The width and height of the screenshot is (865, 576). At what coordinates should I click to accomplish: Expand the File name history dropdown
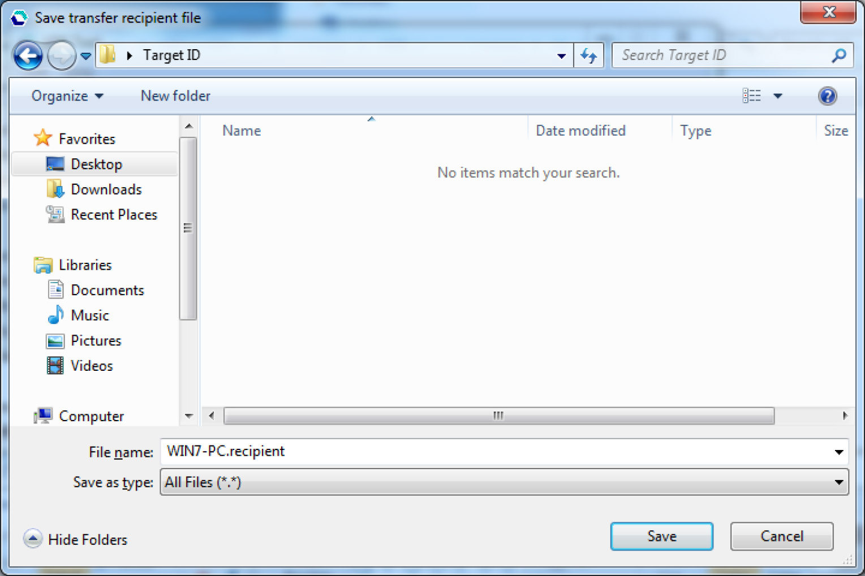838,452
